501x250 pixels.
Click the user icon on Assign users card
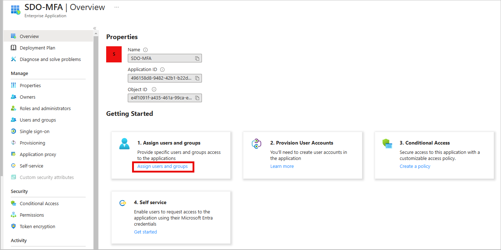(x=125, y=143)
